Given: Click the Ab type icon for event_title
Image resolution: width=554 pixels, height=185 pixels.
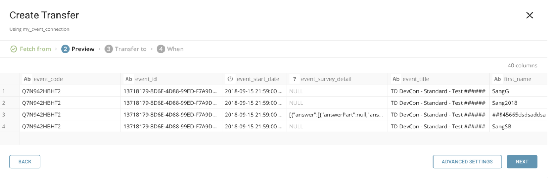Looking at the screenshot, I should 396,79.
